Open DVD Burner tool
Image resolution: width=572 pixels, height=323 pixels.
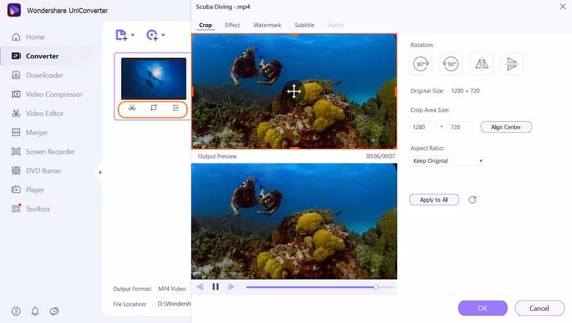(x=36, y=171)
